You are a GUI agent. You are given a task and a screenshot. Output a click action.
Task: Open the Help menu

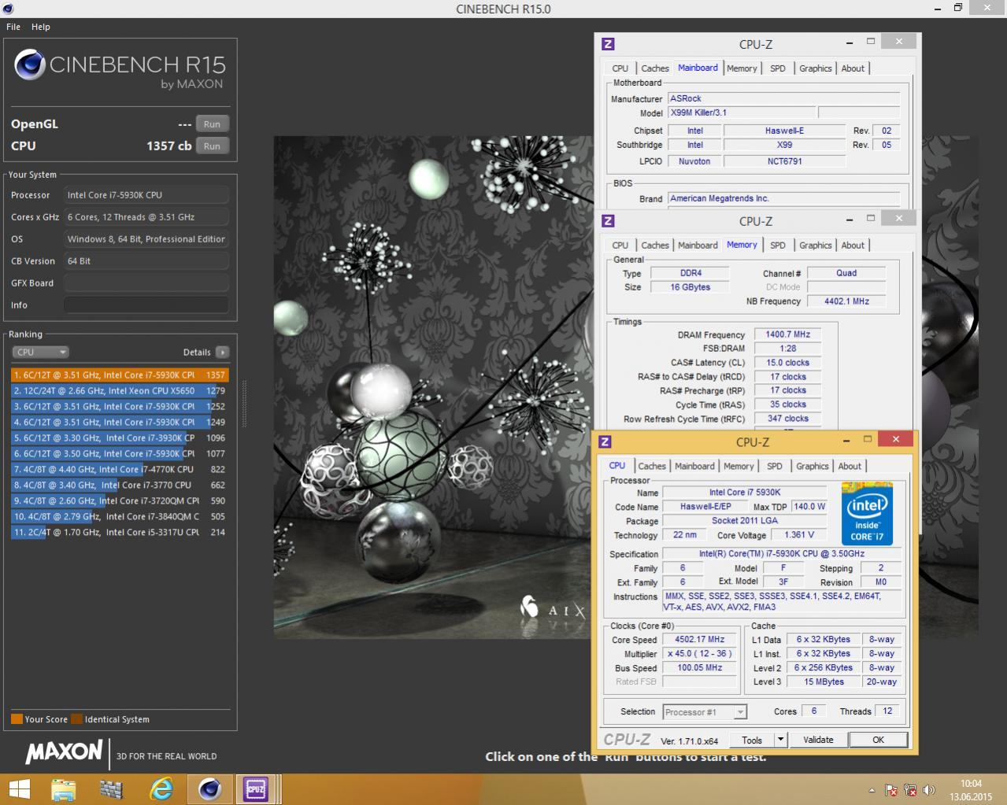tap(41, 27)
